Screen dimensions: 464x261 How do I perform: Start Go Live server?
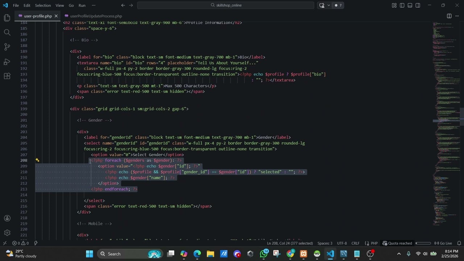click(443, 243)
